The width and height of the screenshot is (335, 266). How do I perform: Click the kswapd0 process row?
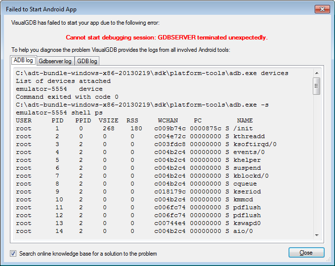pyautogui.click(x=138, y=223)
